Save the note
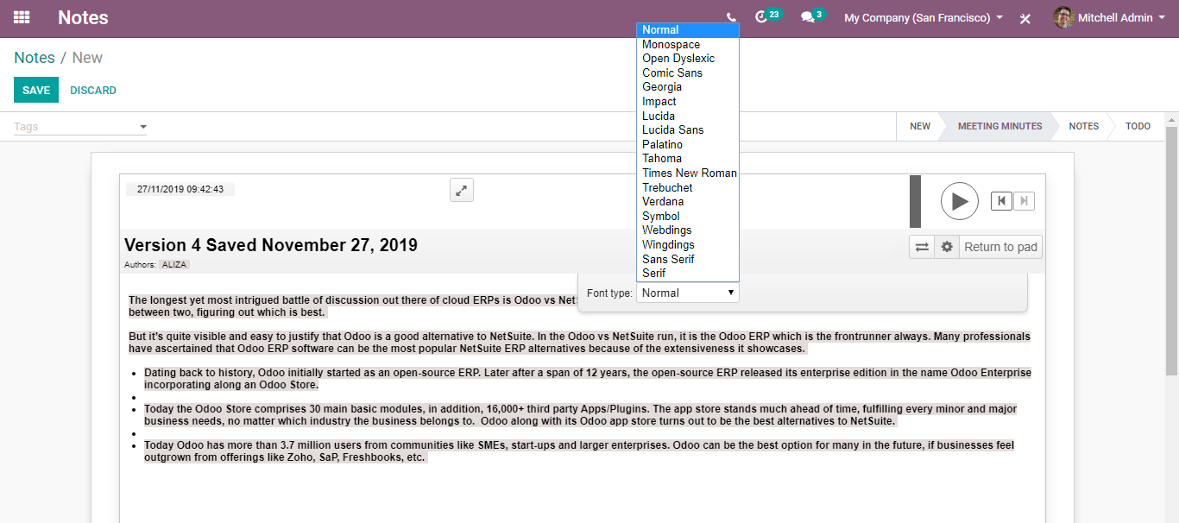 [x=36, y=90]
